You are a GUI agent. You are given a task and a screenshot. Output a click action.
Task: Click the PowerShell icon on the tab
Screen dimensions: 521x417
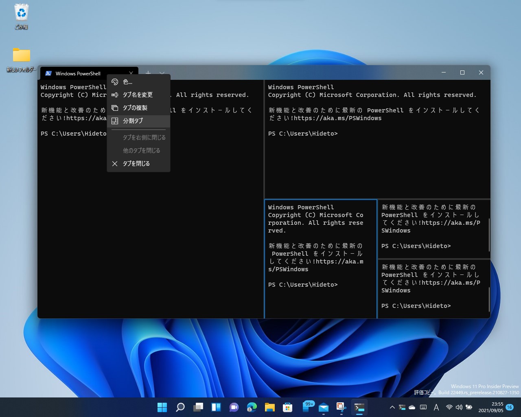(48, 73)
